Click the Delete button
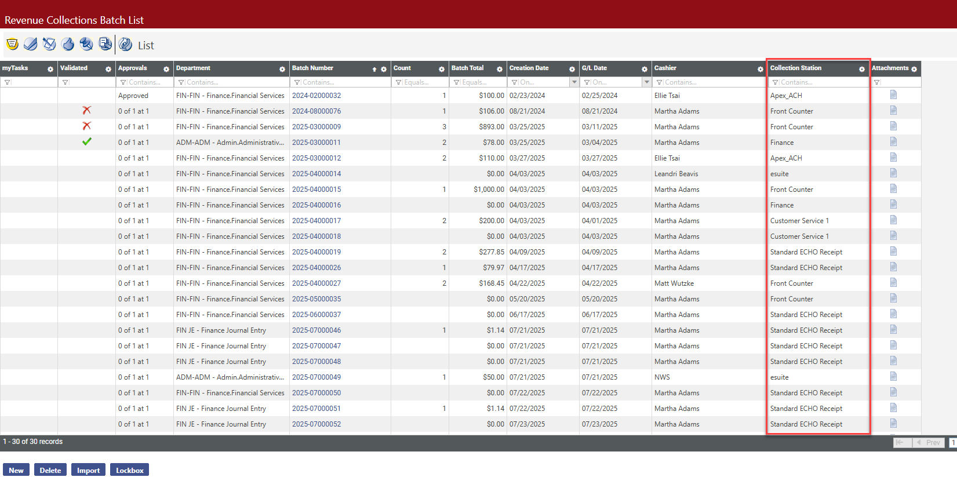 [x=50, y=470]
